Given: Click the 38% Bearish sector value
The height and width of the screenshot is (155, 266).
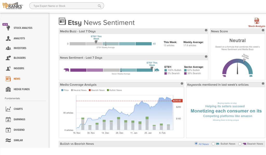Looking at the screenshot, I should pyautogui.click(x=194, y=73).
